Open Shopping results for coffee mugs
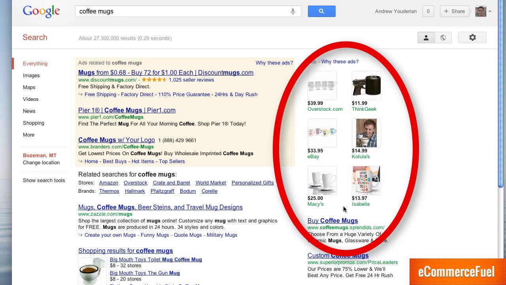Image resolution: width=506 pixels, height=285 pixels. tap(125, 251)
